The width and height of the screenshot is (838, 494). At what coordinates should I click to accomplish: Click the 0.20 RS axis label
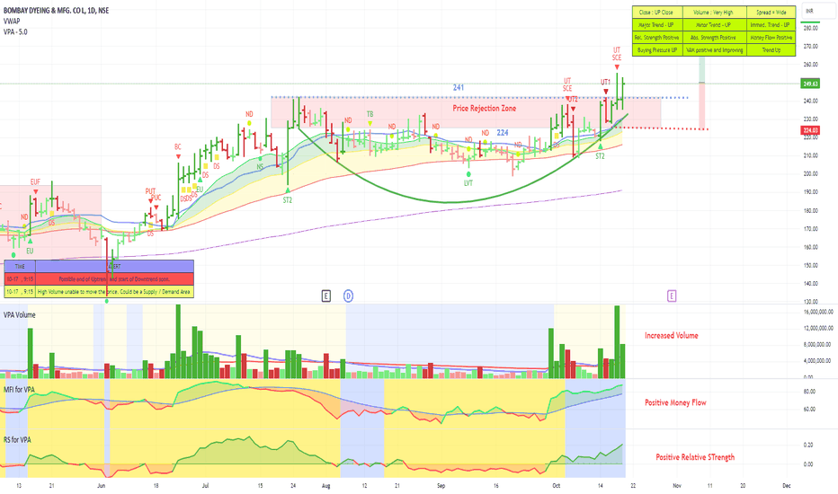coord(808,445)
